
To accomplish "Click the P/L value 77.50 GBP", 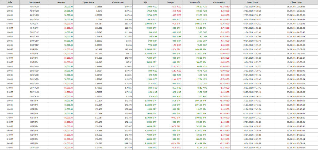I will click(x=152, y=45).
